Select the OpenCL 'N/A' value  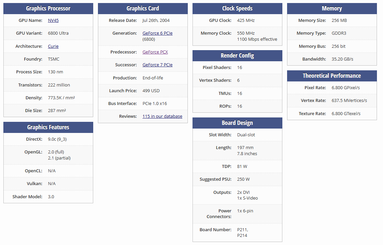click(52, 171)
